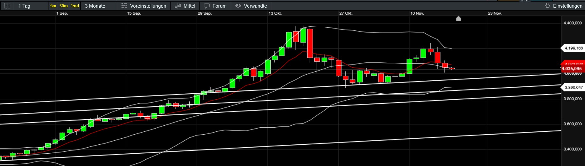Click the 4.400,000 axis value
The width and height of the screenshot is (585, 166).
click(x=573, y=23)
